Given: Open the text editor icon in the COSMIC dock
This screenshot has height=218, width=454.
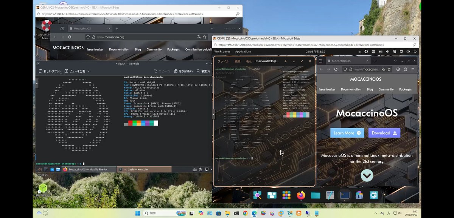Looking at the screenshot, I should coord(330,195).
